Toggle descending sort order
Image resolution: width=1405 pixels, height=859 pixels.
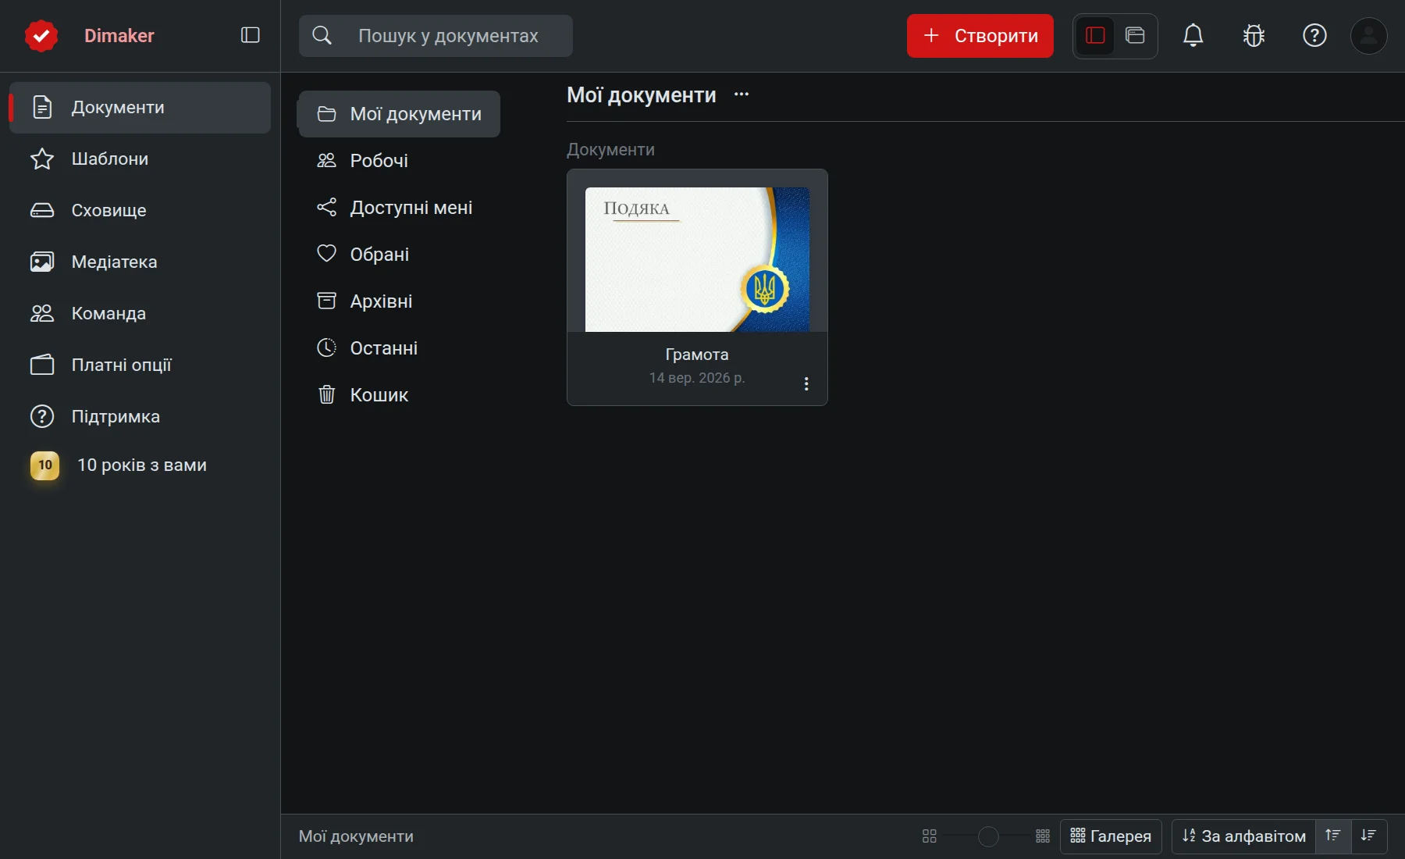coord(1368,836)
